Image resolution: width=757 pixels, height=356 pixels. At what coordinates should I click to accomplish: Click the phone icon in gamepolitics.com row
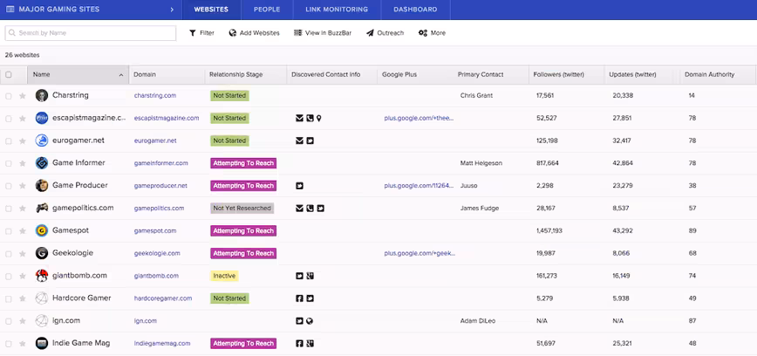tap(310, 209)
